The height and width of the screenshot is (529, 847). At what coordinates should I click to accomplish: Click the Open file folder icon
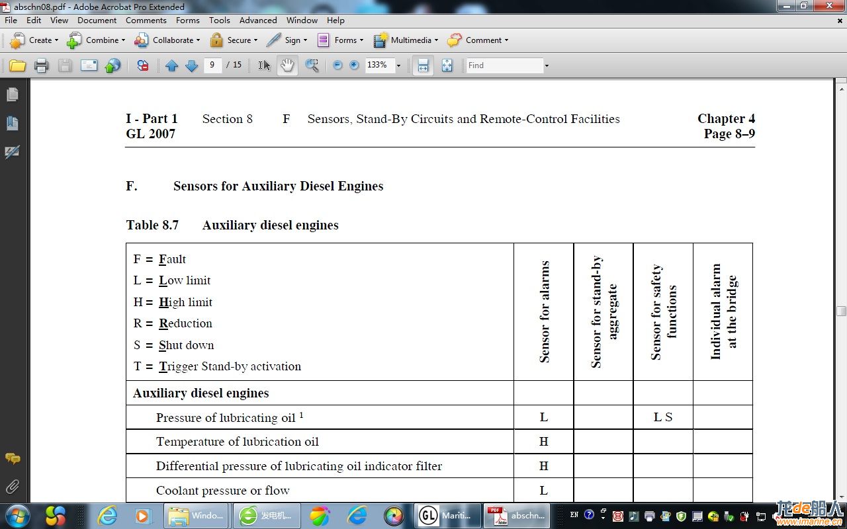(18, 65)
